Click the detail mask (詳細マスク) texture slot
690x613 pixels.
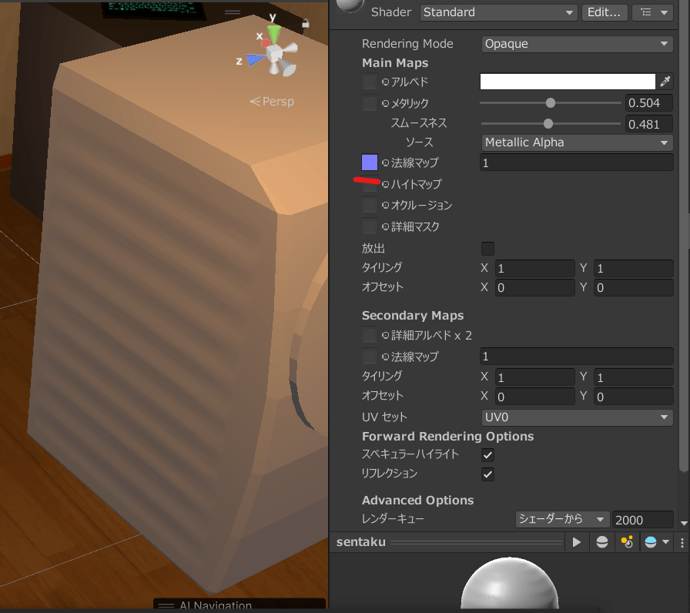369,226
